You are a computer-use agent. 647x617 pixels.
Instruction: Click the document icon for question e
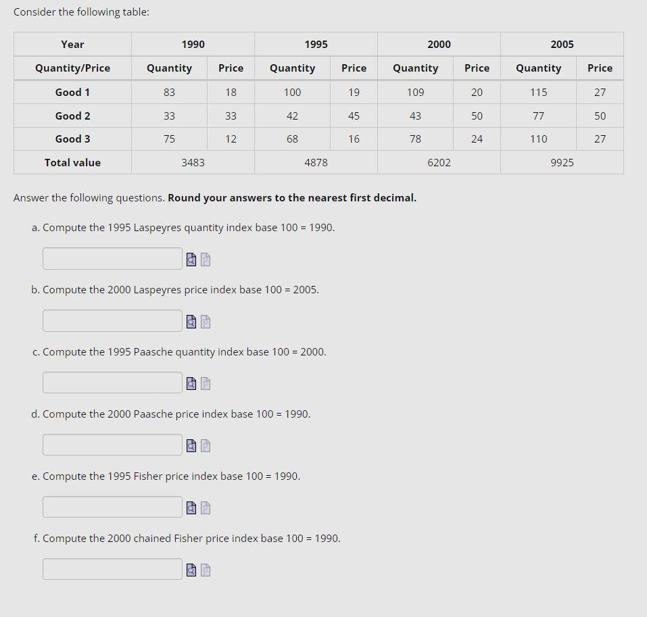click(x=205, y=507)
